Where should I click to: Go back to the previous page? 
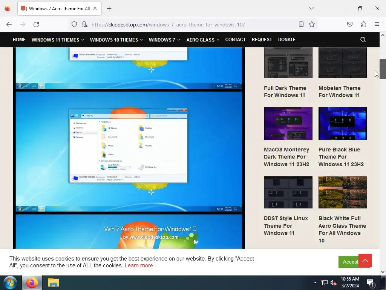point(9,25)
